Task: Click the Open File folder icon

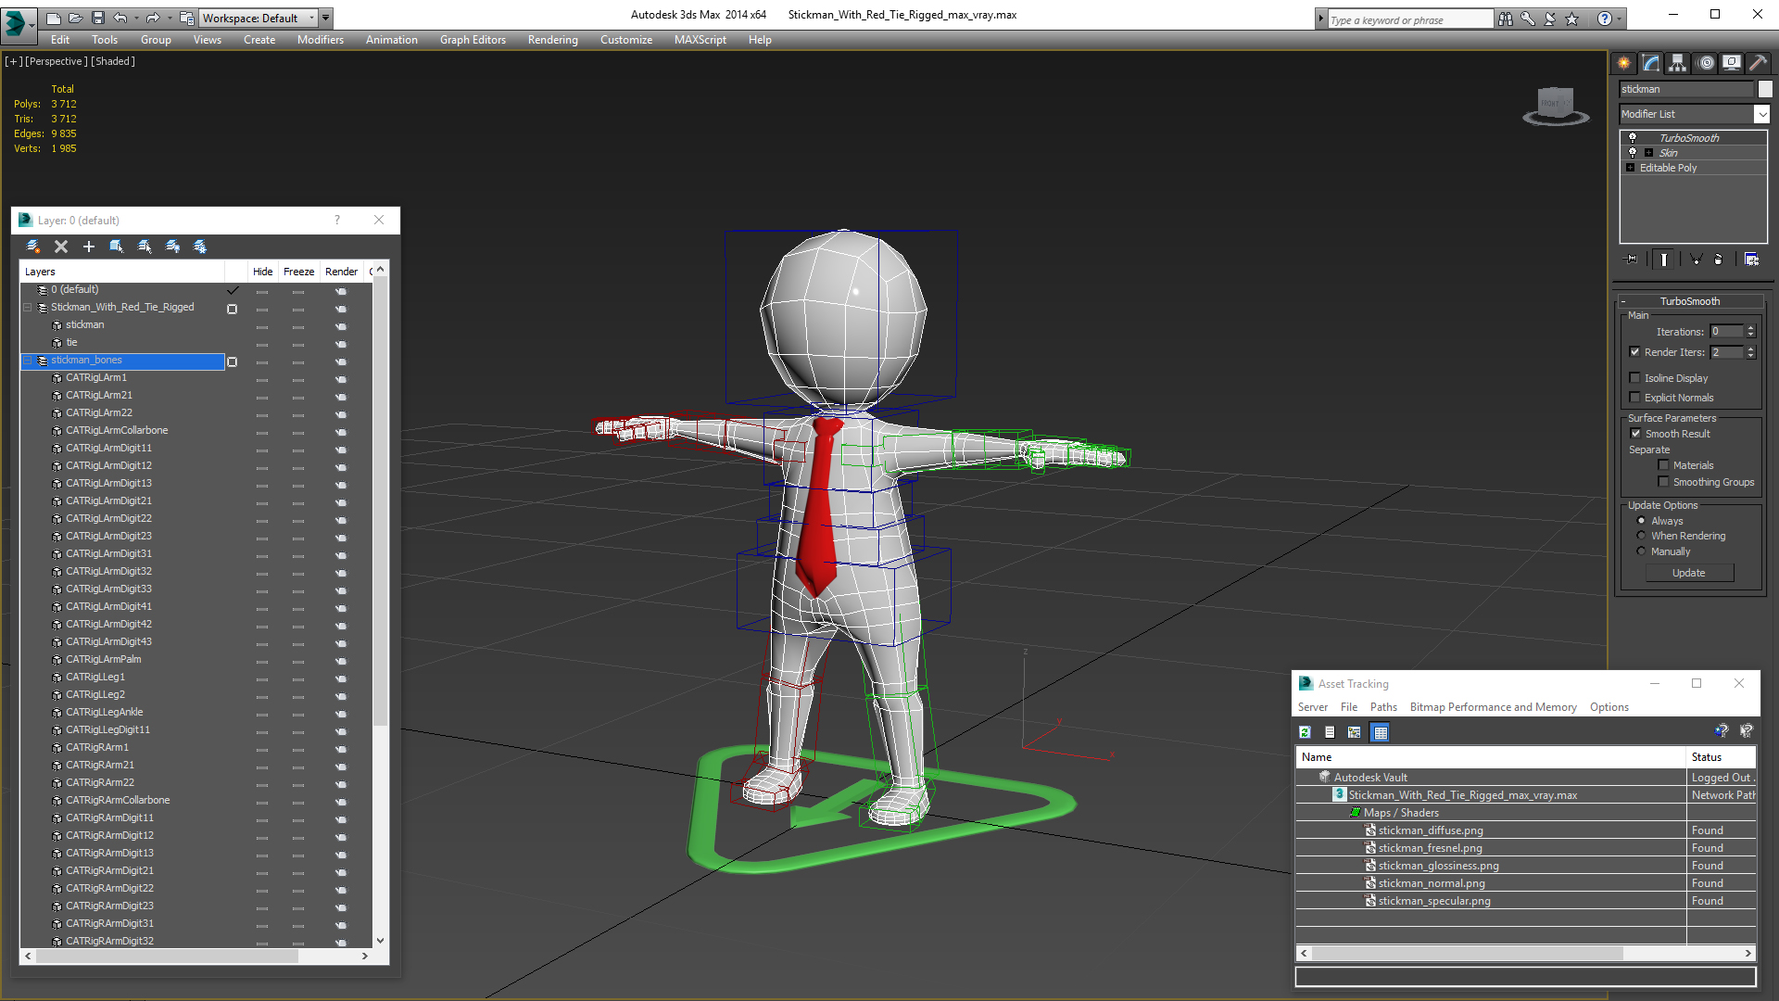Action: tap(75, 18)
